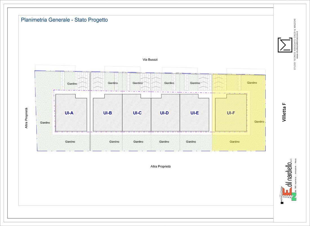Click the Giardino label directly above UI-B
This screenshot has height=226, width=310.
113,83
